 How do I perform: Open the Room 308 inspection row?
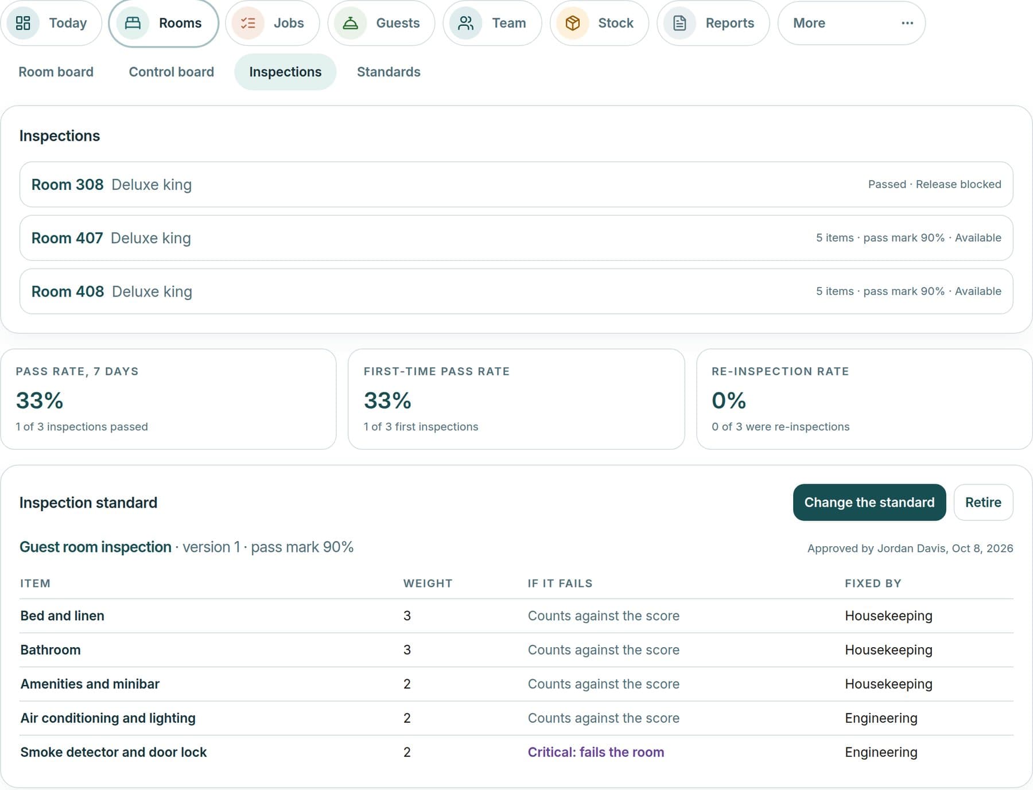coord(516,184)
